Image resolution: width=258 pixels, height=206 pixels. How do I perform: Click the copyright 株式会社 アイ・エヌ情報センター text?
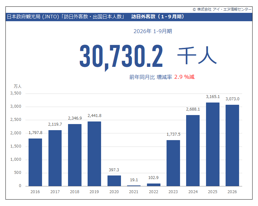222,9
